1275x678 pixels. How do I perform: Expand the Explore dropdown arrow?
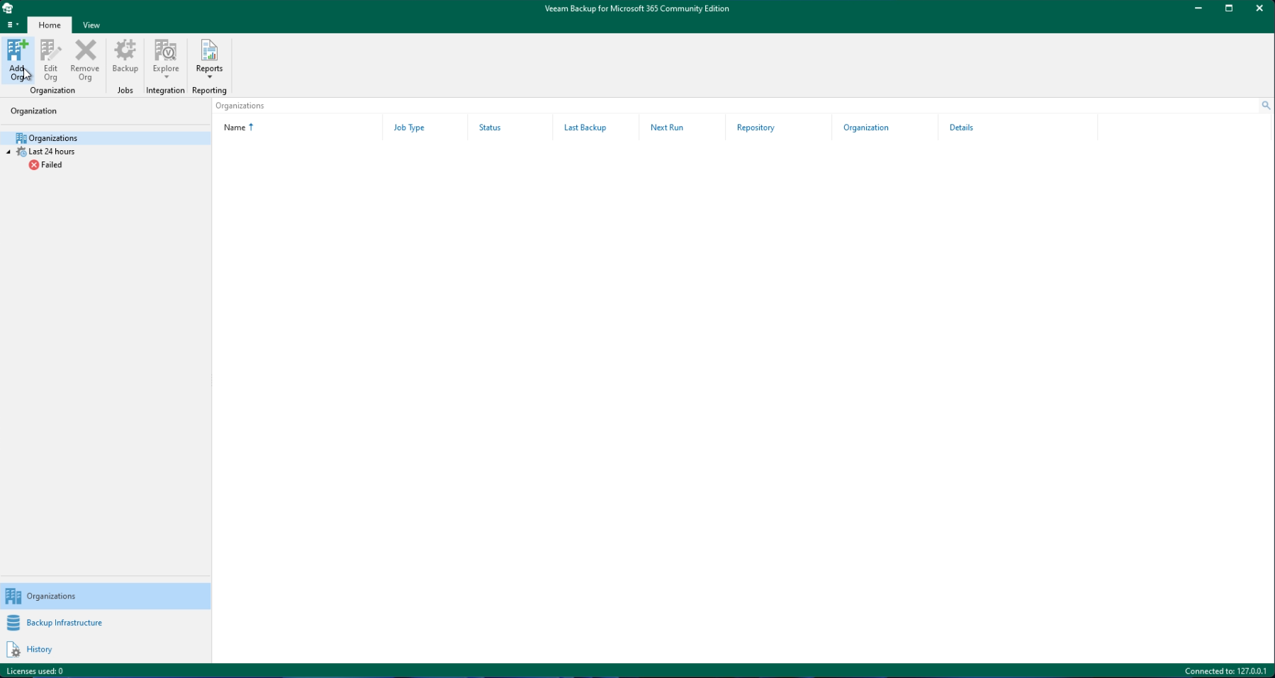(x=165, y=78)
